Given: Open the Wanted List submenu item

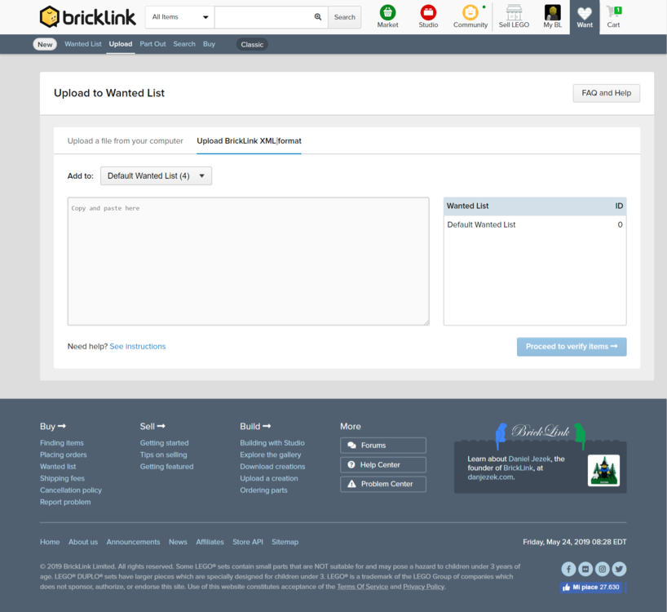Looking at the screenshot, I should pos(83,44).
